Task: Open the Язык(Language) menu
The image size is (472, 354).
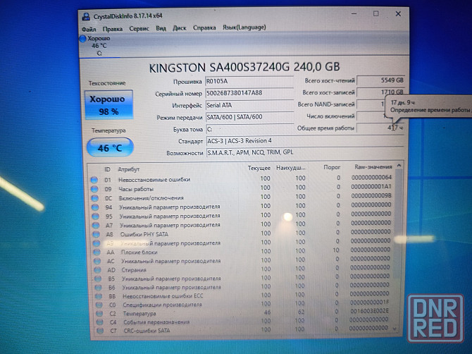Action: click(244, 28)
